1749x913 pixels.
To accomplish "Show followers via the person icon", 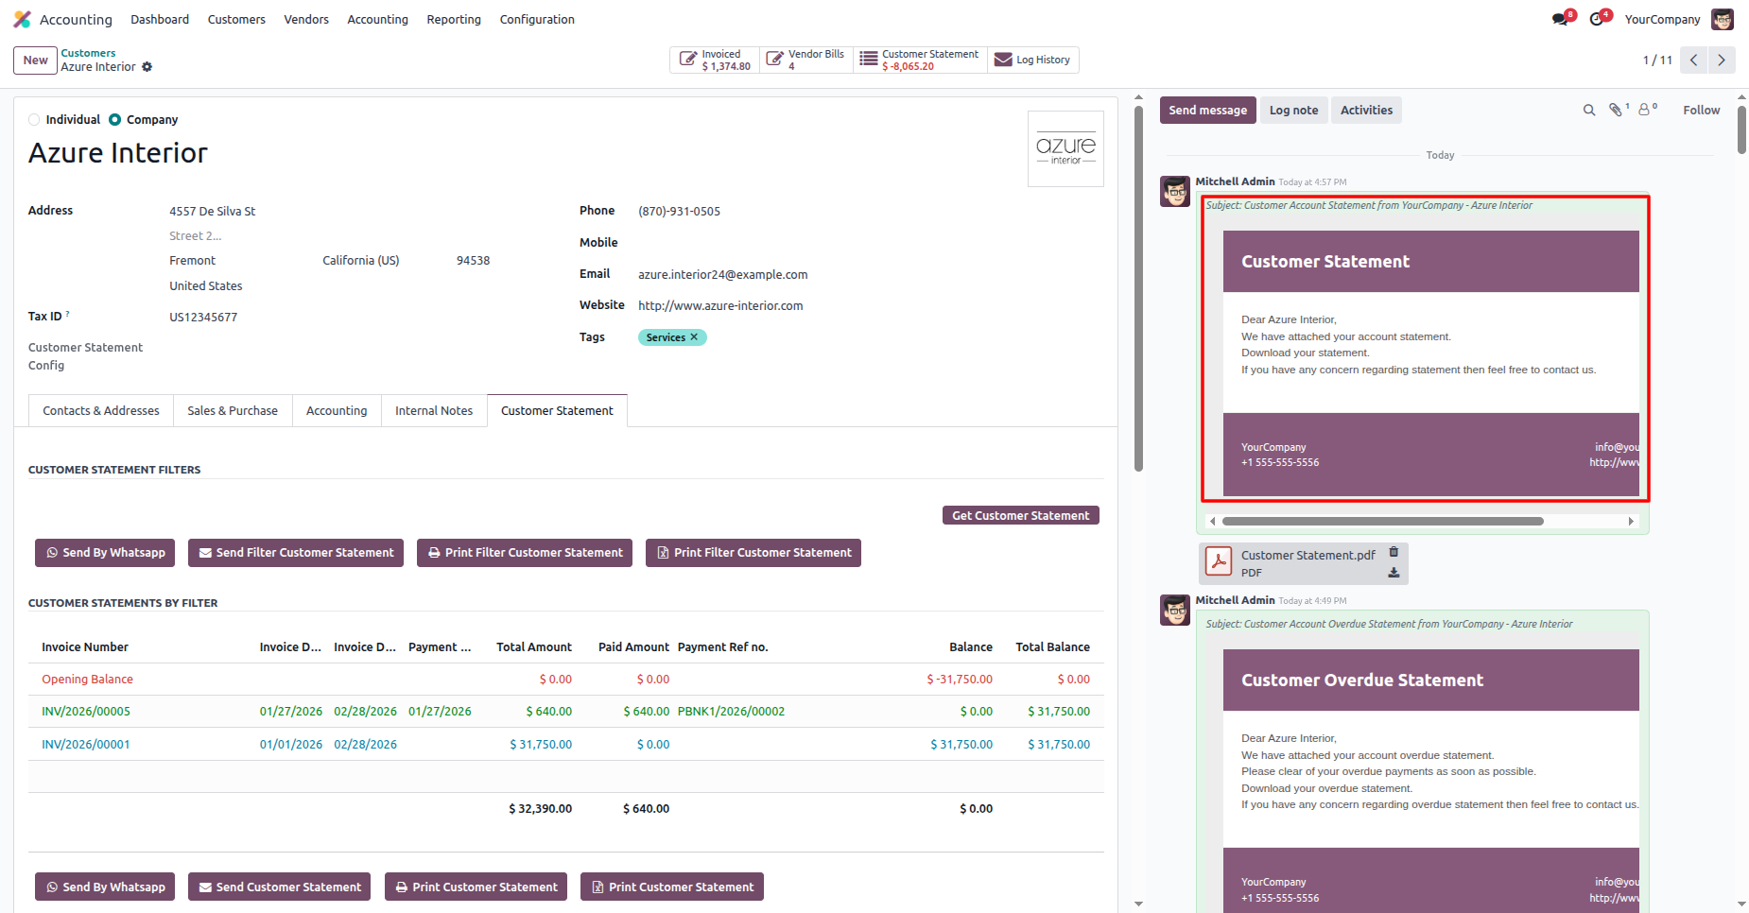I will click(1645, 111).
